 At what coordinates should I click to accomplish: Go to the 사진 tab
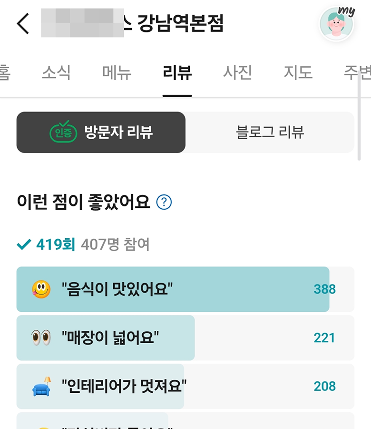point(237,72)
